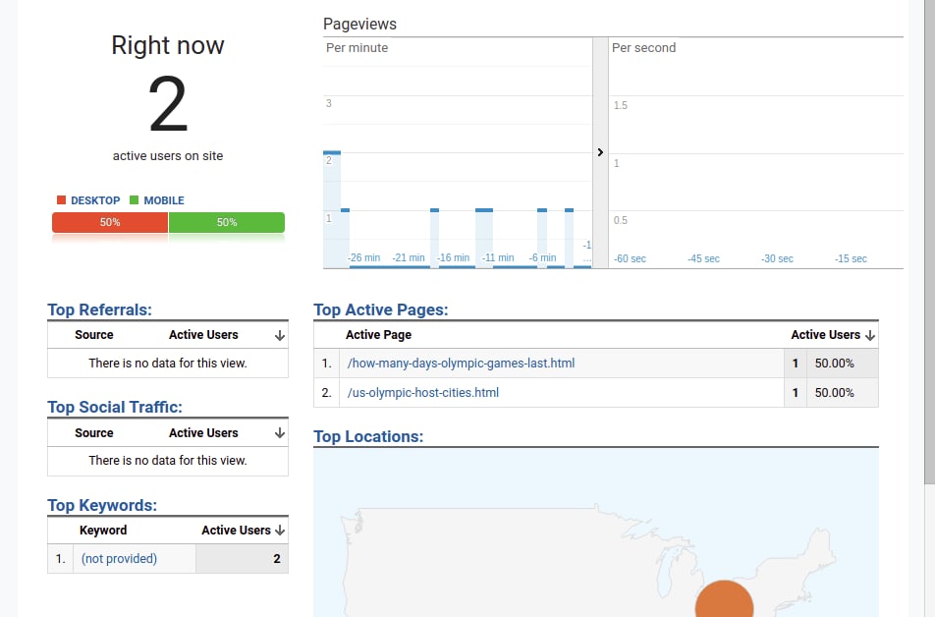935x617 pixels.
Task: Click the Top Locations heading
Action: pyautogui.click(x=368, y=436)
